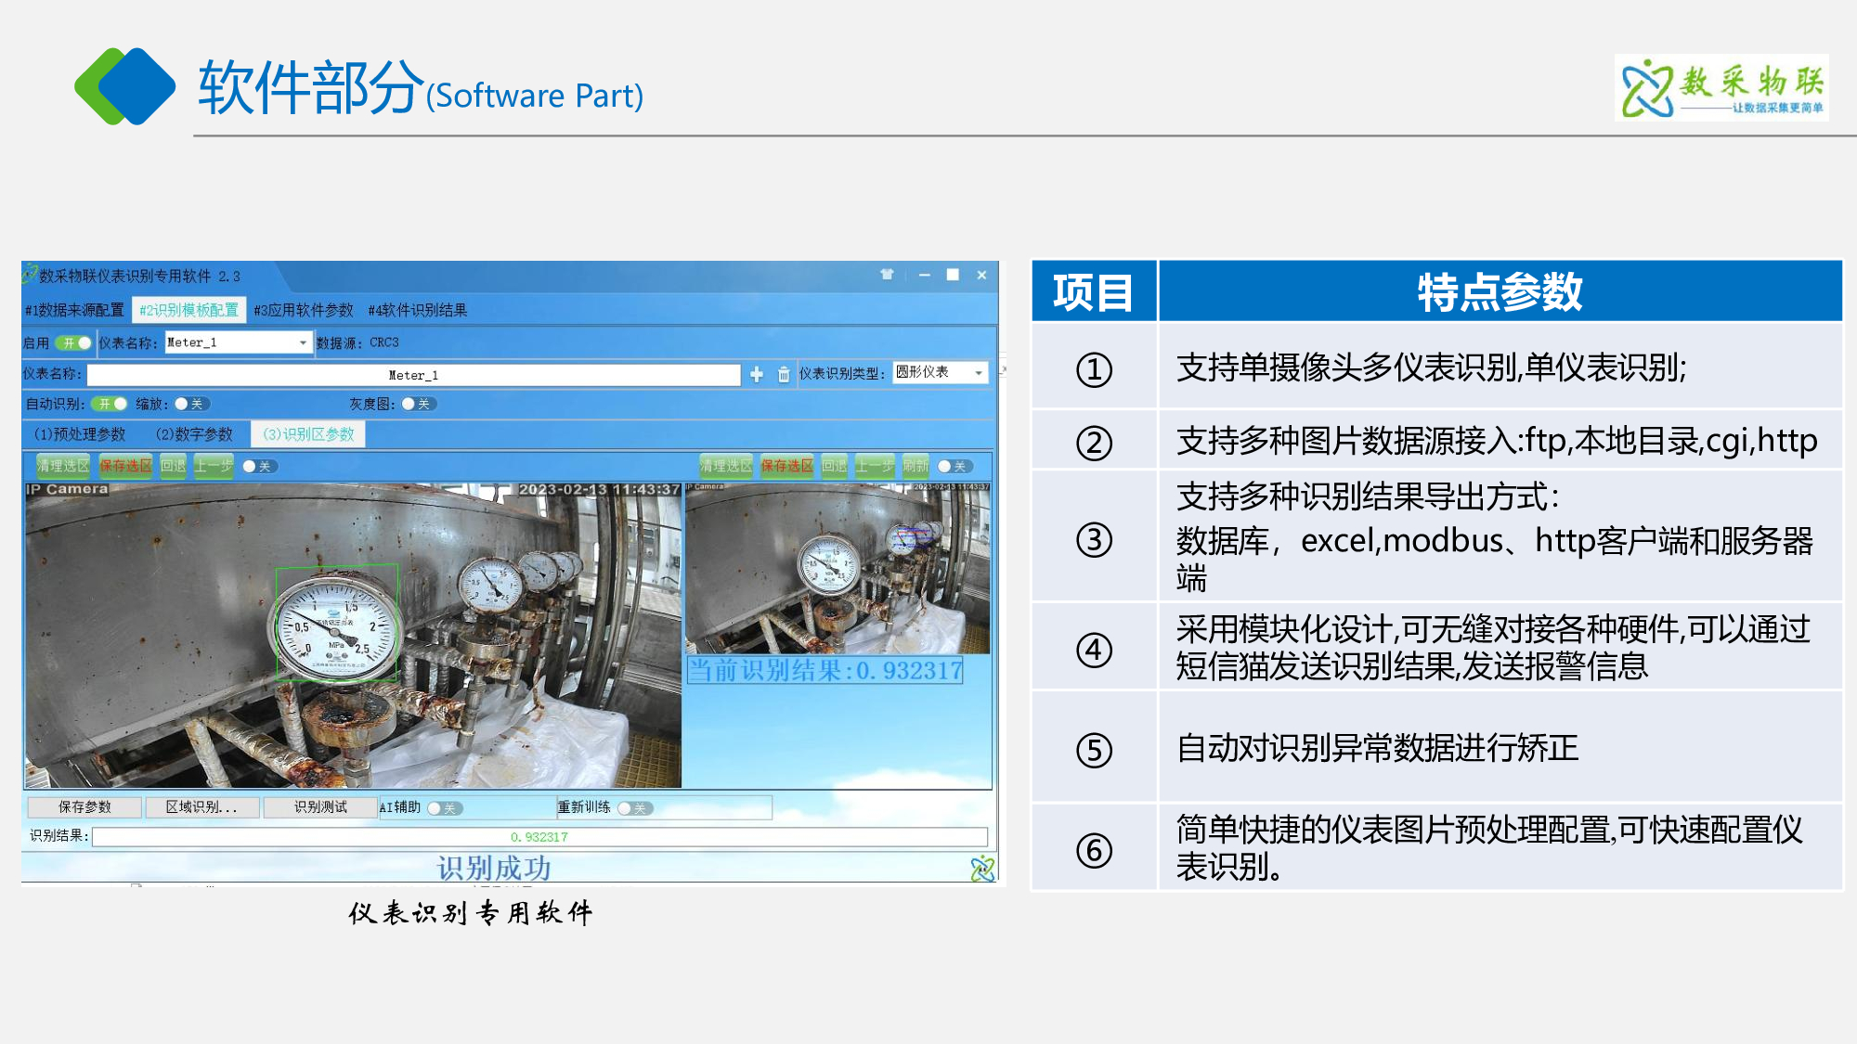Image resolution: width=1857 pixels, height=1044 pixels.
Task: Click the 数采物联 company logo on slide
Action: (x=1722, y=87)
